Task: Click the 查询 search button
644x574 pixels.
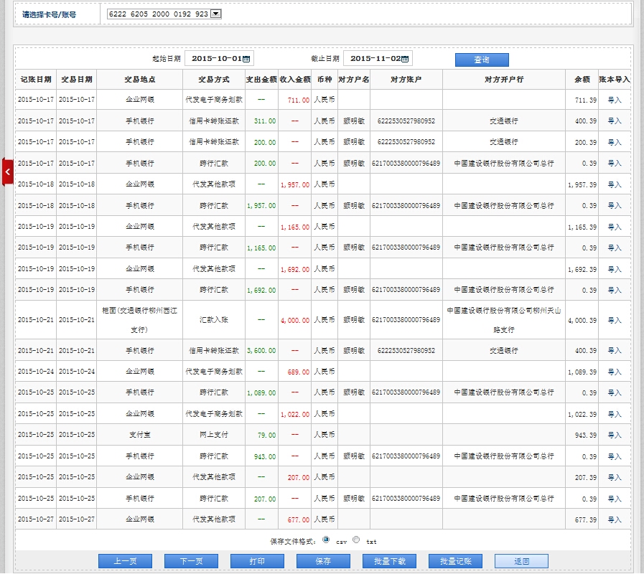Action: pyautogui.click(x=482, y=60)
